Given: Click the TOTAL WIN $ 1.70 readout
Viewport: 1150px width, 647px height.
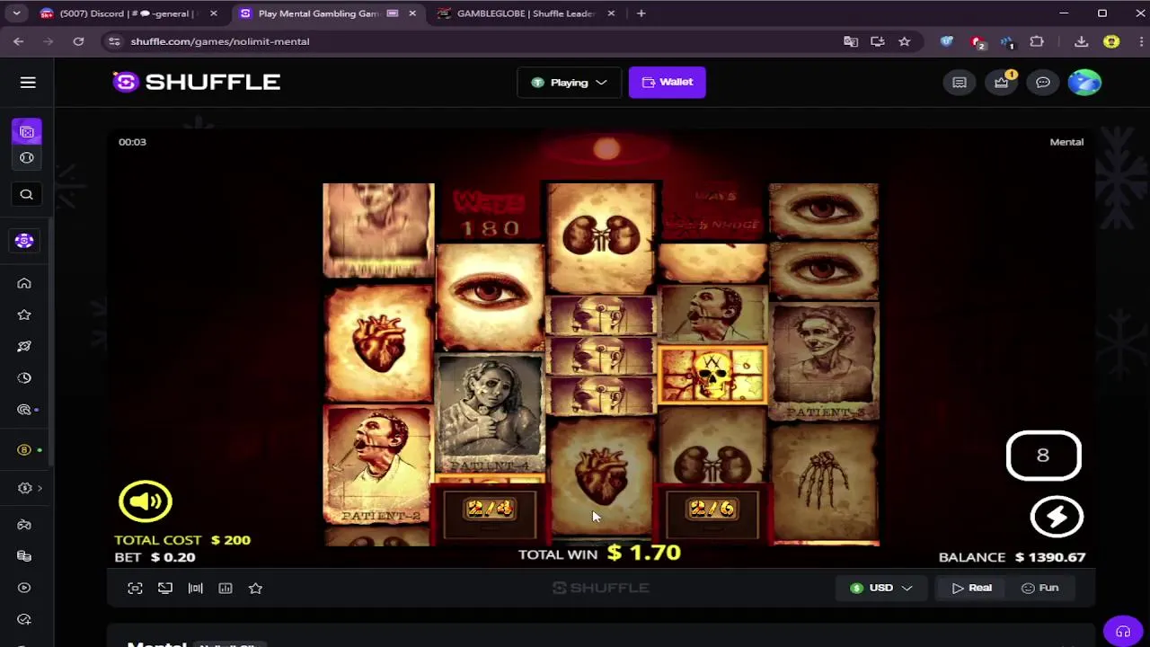Looking at the screenshot, I should tap(599, 554).
